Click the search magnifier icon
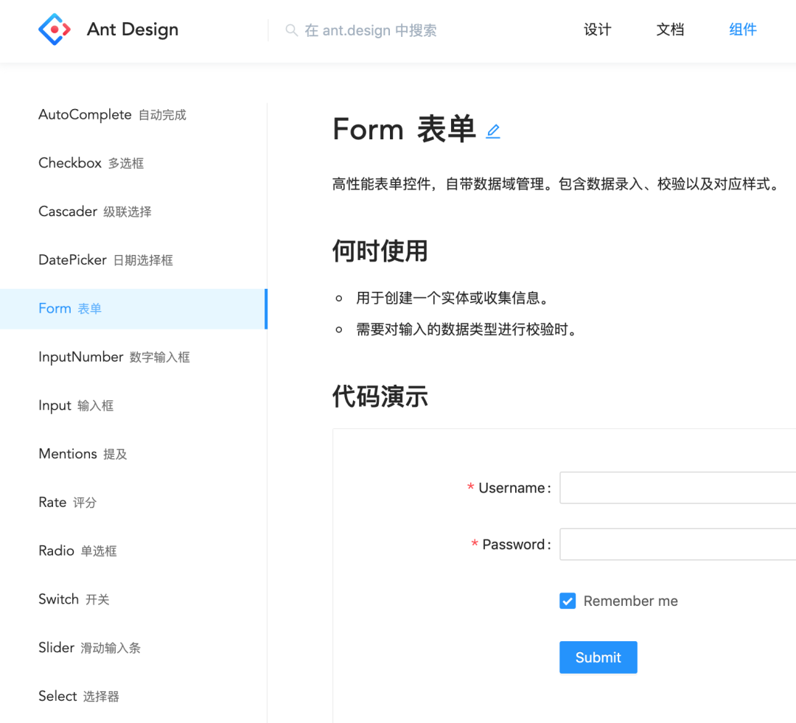Image resolution: width=796 pixels, height=723 pixels. pos(291,30)
